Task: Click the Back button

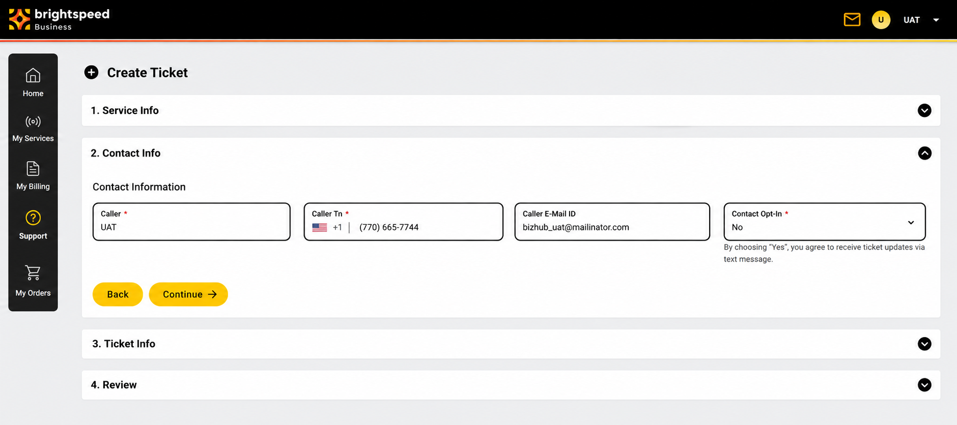Action: pyautogui.click(x=118, y=294)
